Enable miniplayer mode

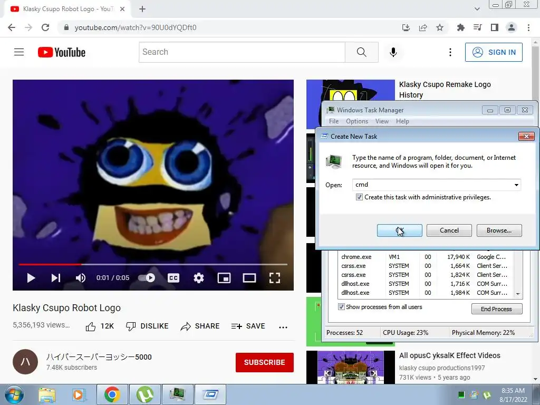pos(224,278)
